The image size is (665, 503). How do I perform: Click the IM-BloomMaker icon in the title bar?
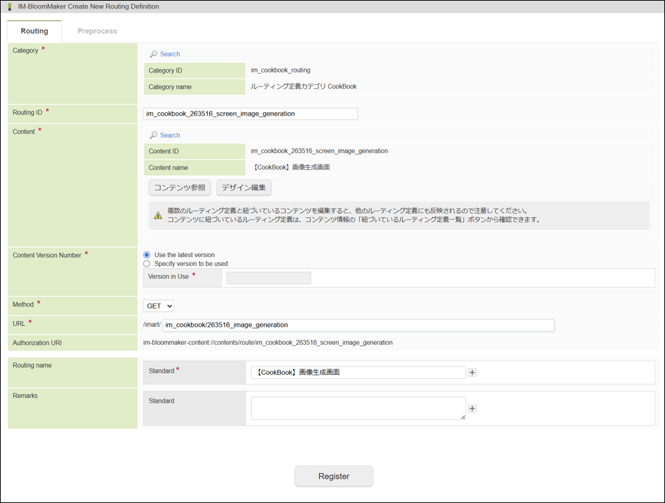click(10, 7)
